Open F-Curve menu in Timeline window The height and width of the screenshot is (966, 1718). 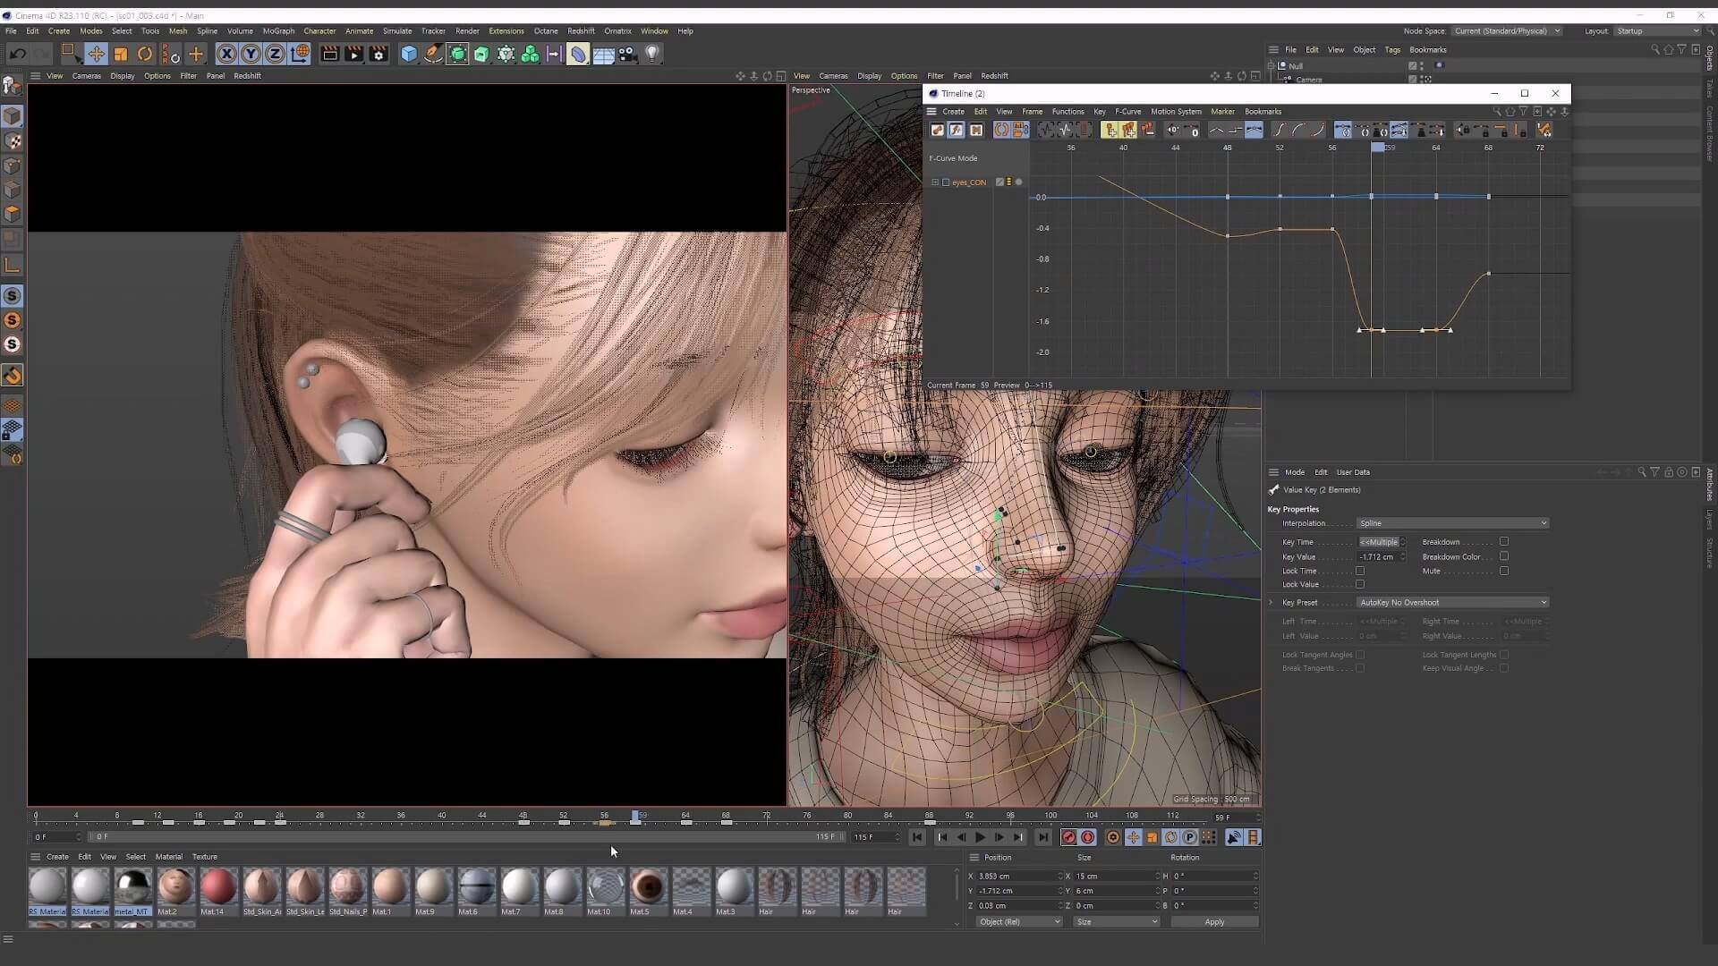[1127, 112]
